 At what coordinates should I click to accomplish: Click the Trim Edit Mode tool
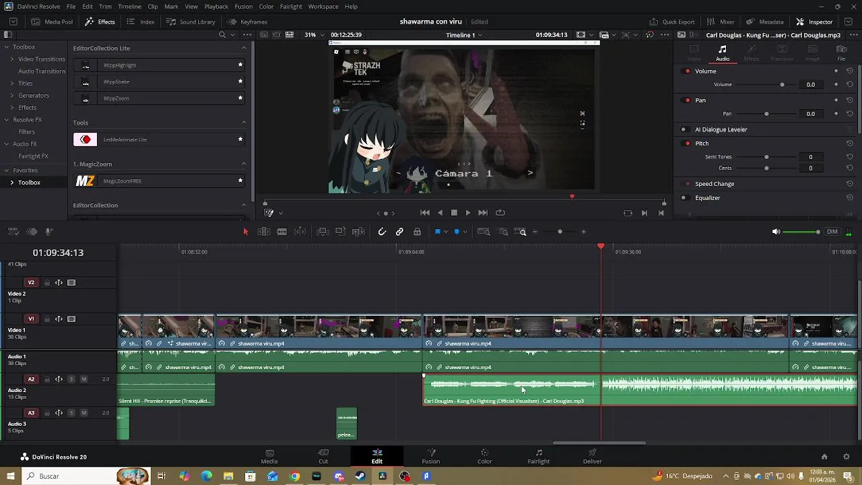click(x=264, y=232)
